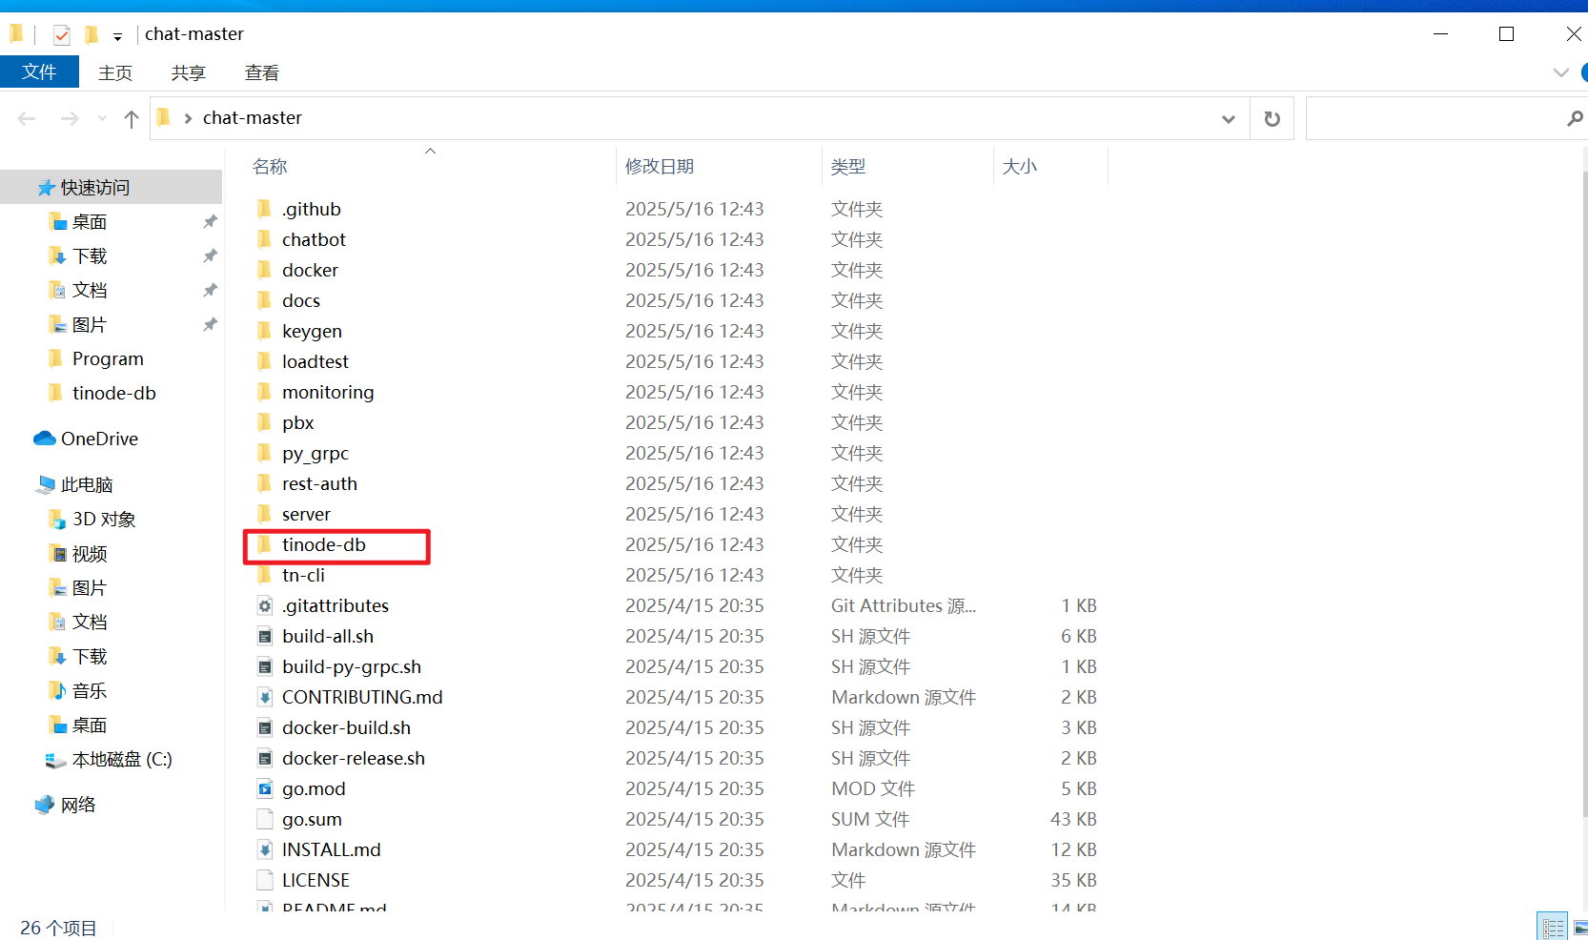Switch to the 查看 ribbon tab
Viewport: 1588px width, 940px height.
click(261, 72)
